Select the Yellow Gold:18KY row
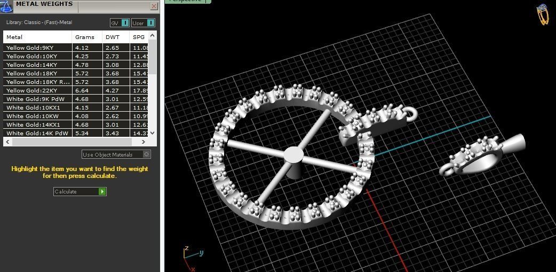The height and width of the screenshot is (272, 556). click(x=76, y=73)
